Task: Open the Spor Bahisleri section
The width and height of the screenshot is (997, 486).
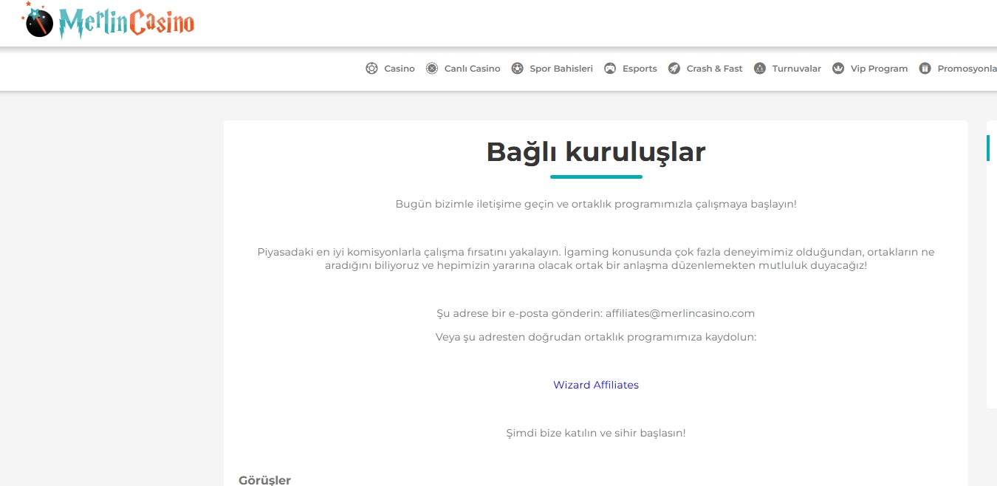Action: [561, 68]
